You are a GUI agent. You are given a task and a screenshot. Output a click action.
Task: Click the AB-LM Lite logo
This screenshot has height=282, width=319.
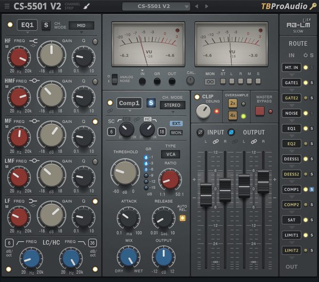click(x=298, y=25)
